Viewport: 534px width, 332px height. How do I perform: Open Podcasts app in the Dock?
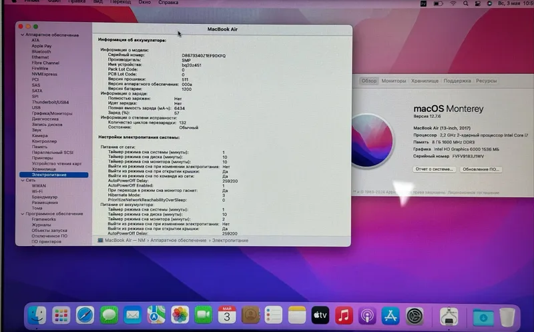coord(367,316)
